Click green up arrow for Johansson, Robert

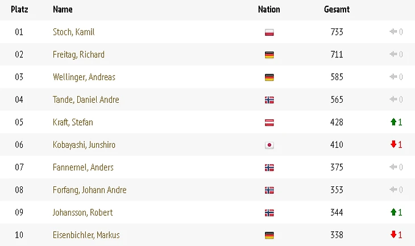[393, 212]
